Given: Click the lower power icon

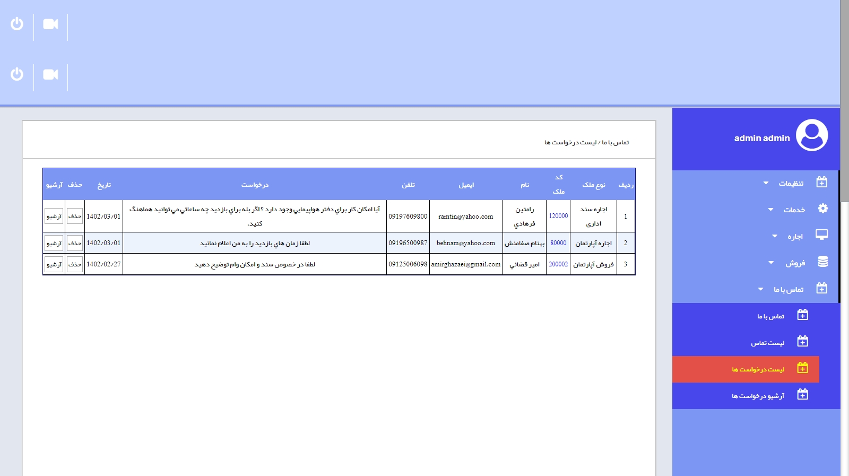Looking at the screenshot, I should pos(17,74).
